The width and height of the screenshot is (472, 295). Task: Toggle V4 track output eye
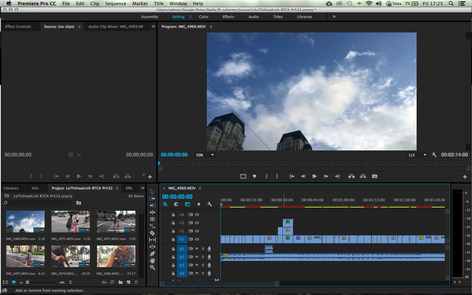tap(197, 215)
